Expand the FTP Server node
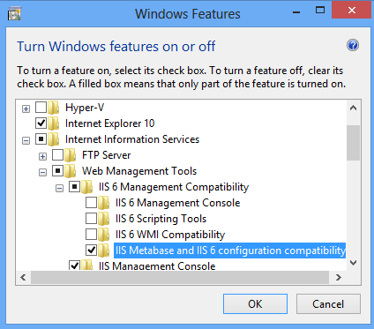This screenshot has width=374, height=329. point(42,156)
